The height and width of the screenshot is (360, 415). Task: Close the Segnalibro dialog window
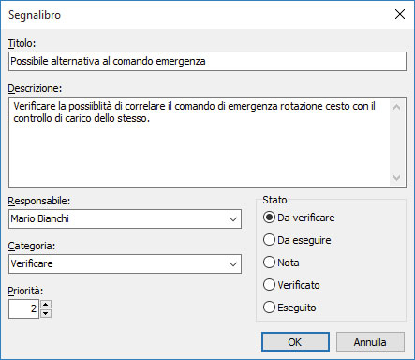[x=400, y=14]
